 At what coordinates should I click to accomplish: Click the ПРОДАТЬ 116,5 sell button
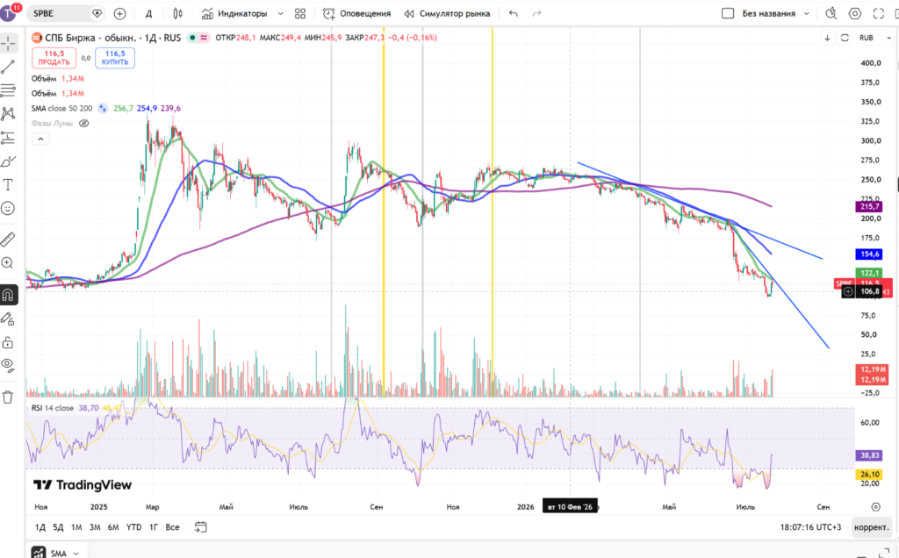pyautogui.click(x=54, y=58)
